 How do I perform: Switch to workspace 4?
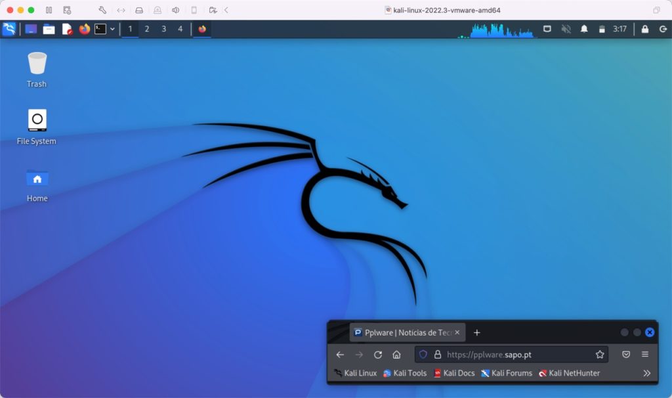(x=180, y=29)
